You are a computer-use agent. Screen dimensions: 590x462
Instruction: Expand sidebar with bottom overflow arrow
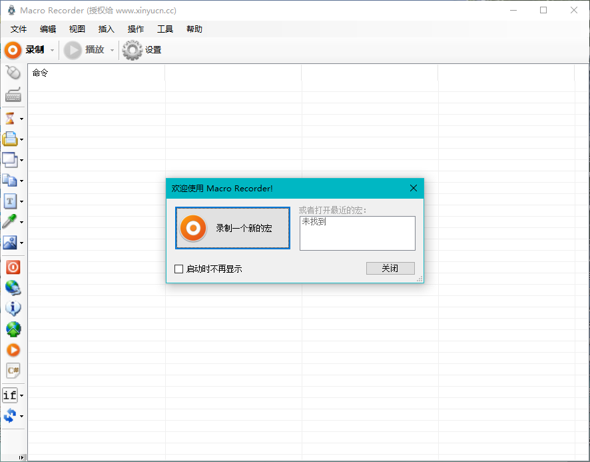pos(21,457)
